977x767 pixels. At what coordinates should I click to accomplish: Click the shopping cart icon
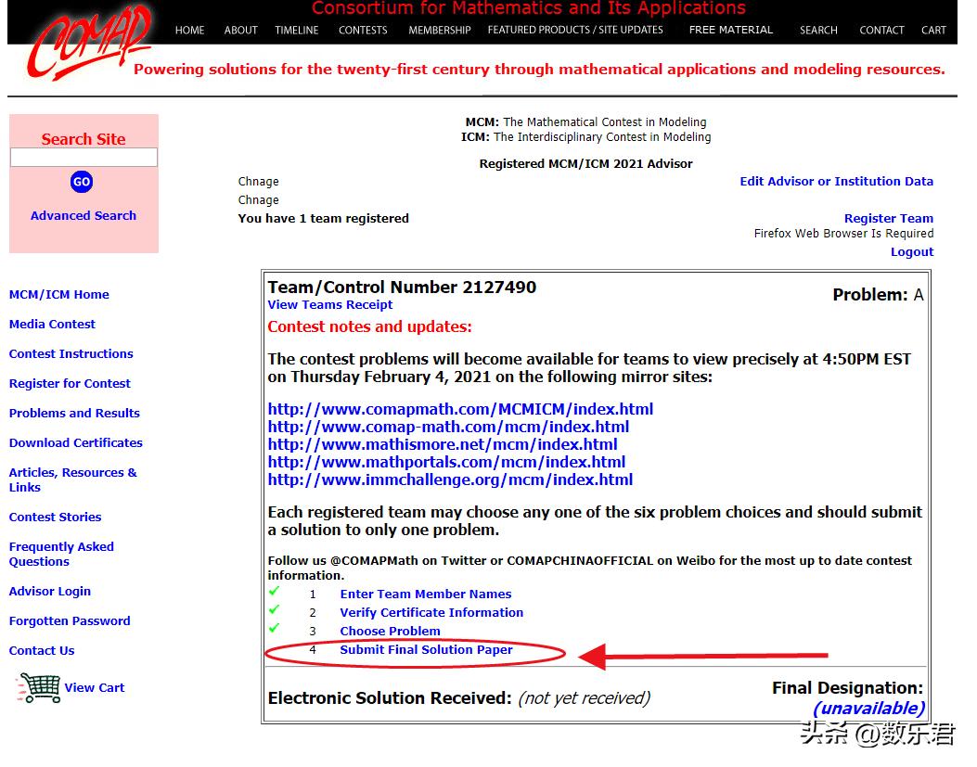(x=38, y=687)
